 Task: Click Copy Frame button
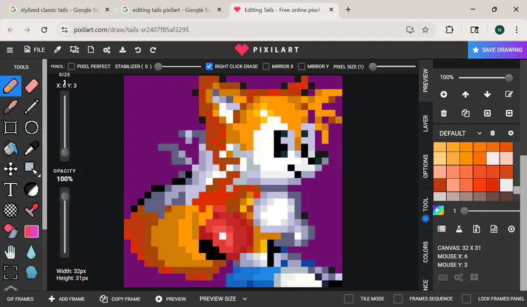(120, 299)
